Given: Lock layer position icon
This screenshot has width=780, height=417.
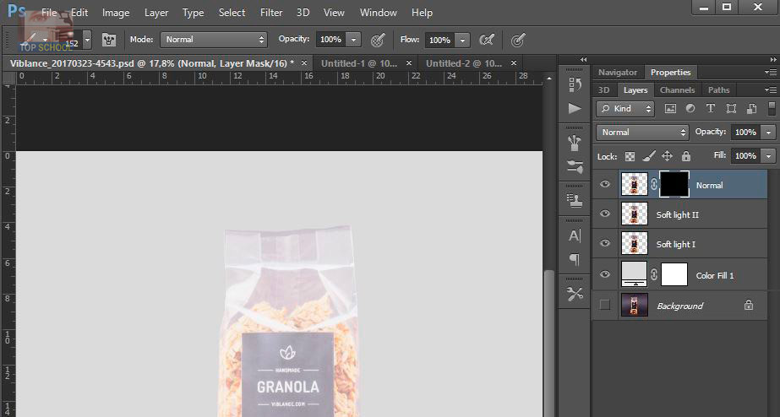Looking at the screenshot, I should tap(667, 156).
